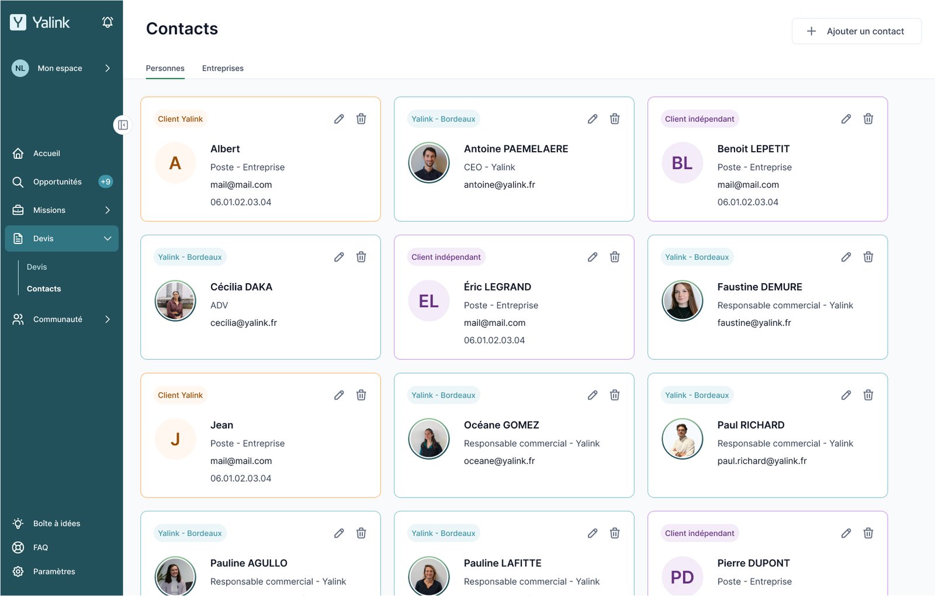Click the Ajouter un contact button
Viewport: 935px width, 596px height.
(x=856, y=32)
